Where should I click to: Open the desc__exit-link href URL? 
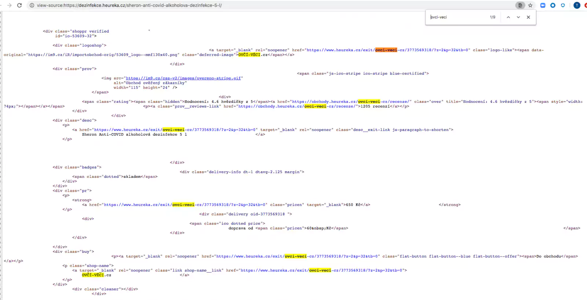pos(175,130)
